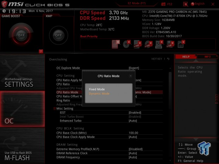Switch to the HELP tab
The height and width of the screenshot is (164, 219).
tap(185, 57)
